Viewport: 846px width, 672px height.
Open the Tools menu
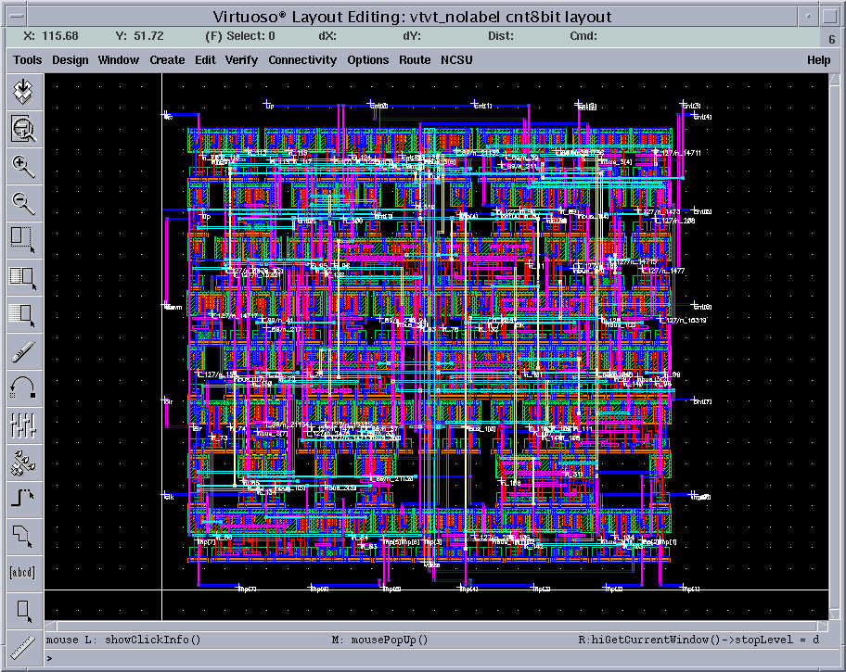[x=28, y=60]
